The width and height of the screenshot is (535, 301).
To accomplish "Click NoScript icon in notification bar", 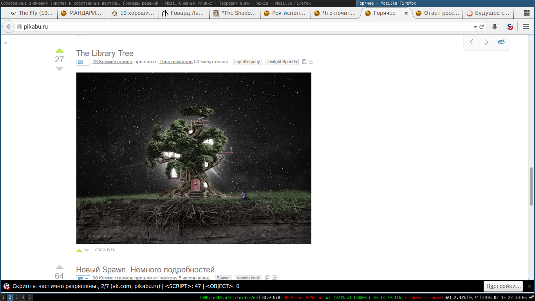I will pos(7,286).
